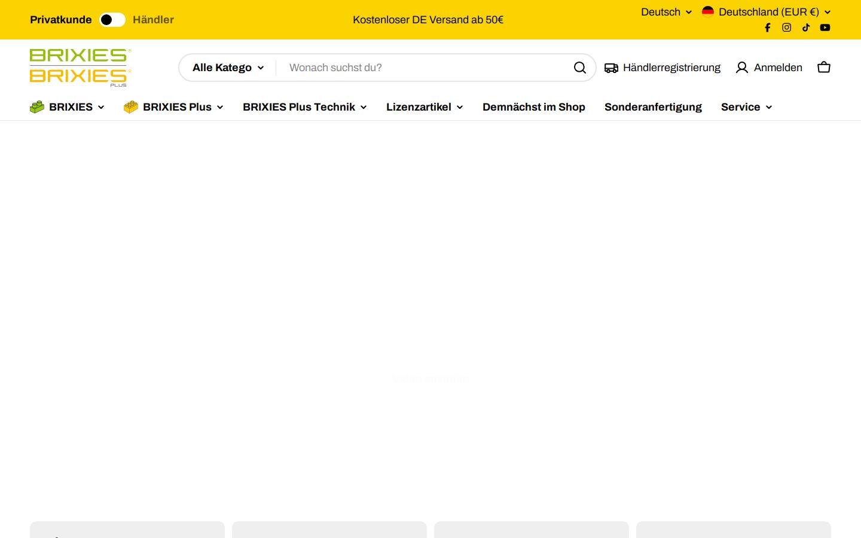Open the Alle Katego category dropdown

(228, 68)
